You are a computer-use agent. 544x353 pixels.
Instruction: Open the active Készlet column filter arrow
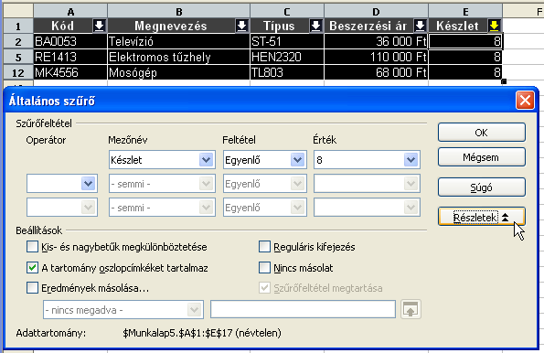click(494, 26)
